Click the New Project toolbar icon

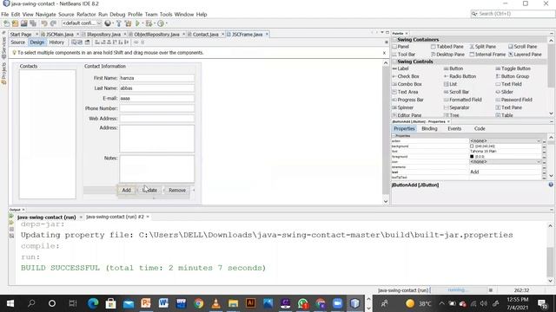tap(15, 23)
